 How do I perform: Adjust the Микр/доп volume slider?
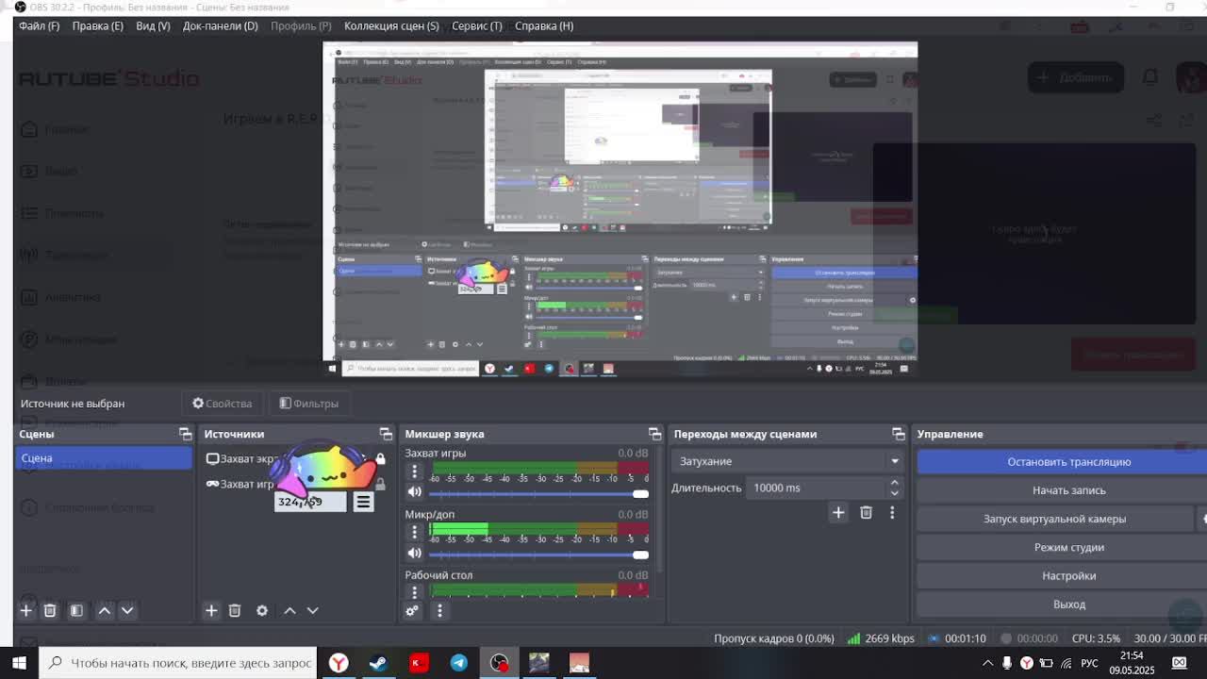538,555
